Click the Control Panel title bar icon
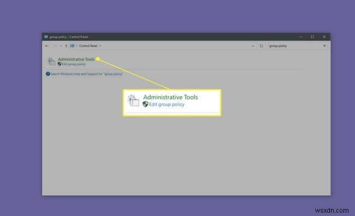 (x=46, y=37)
